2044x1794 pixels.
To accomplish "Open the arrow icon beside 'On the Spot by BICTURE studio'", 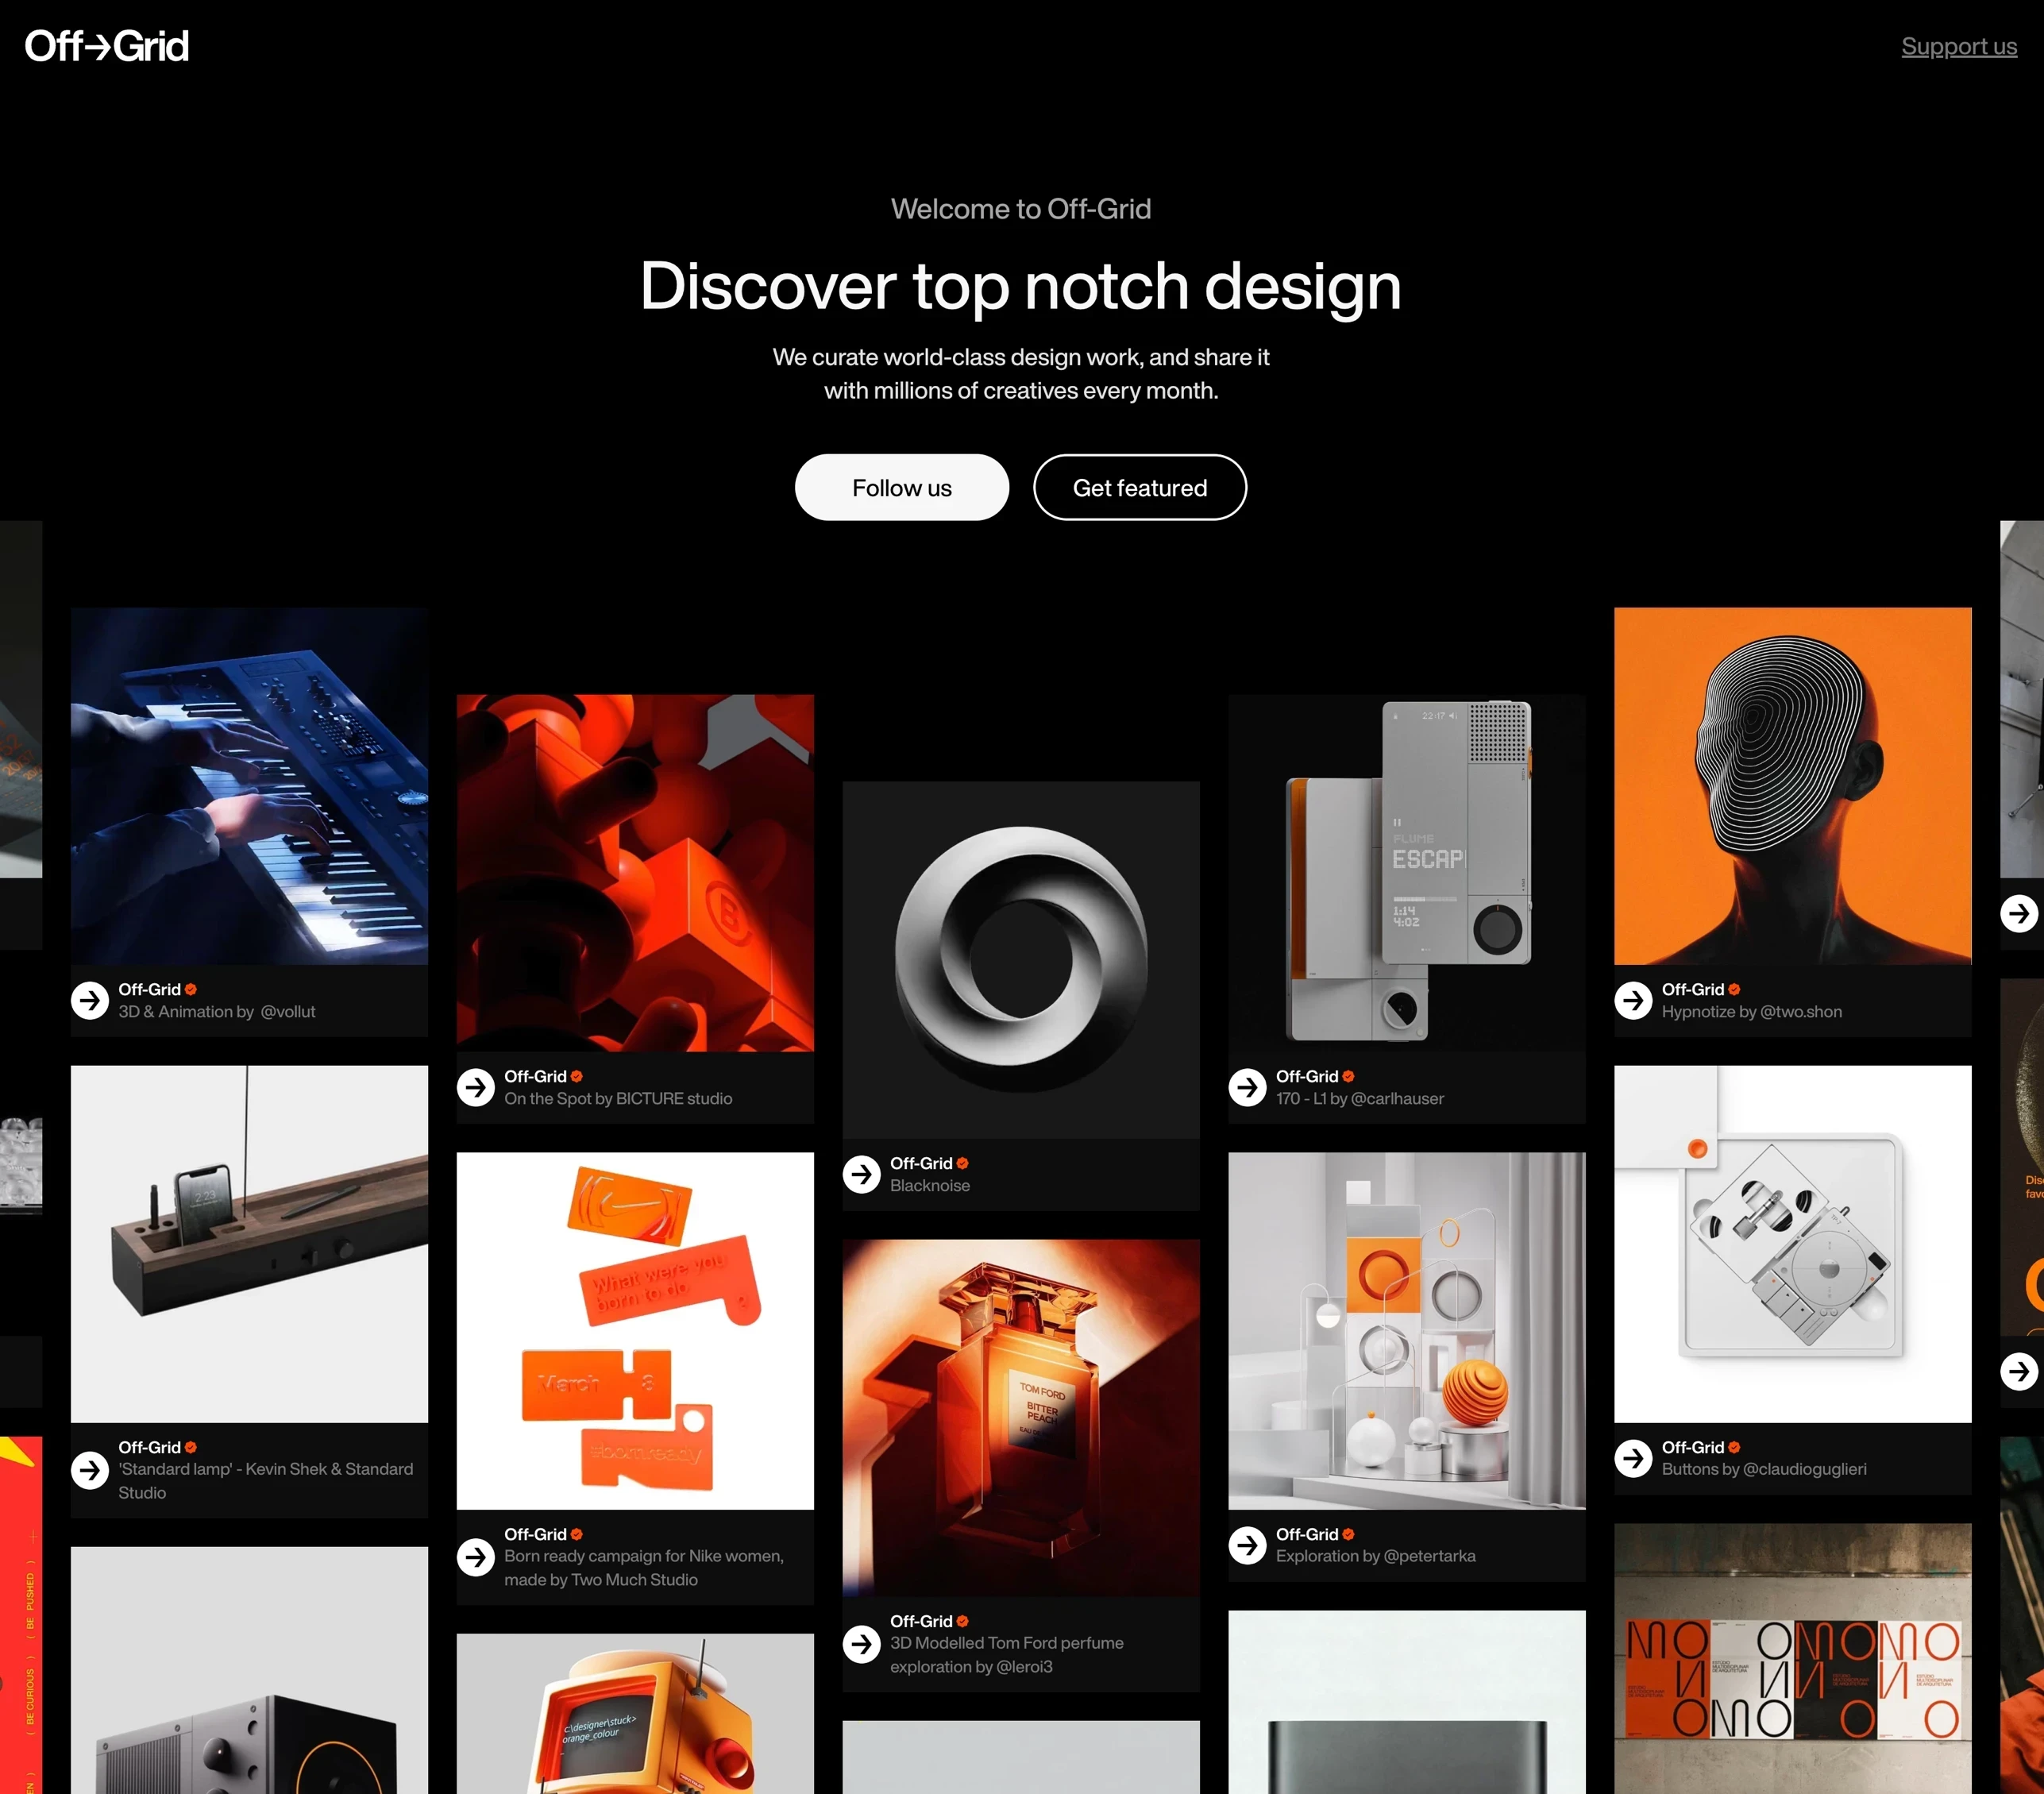I will pyautogui.click(x=476, y=1087).
